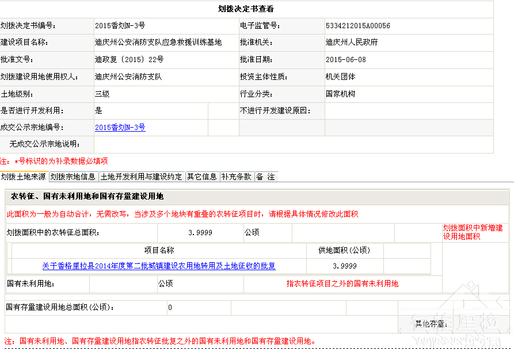
Task: Go to the 其它信息 tab
Action: pos(202,177)
